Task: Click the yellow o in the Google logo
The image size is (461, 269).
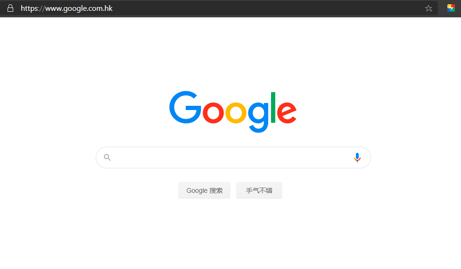Action: 236,112
